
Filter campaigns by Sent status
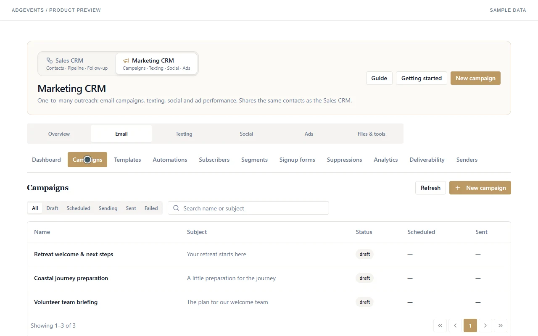point(131,208)
